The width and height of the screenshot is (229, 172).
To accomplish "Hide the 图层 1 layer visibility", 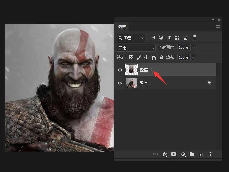I will [x=120, y=70].
